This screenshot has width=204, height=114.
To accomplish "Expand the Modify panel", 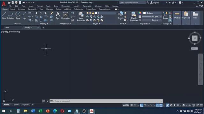I will click(44, 24).
